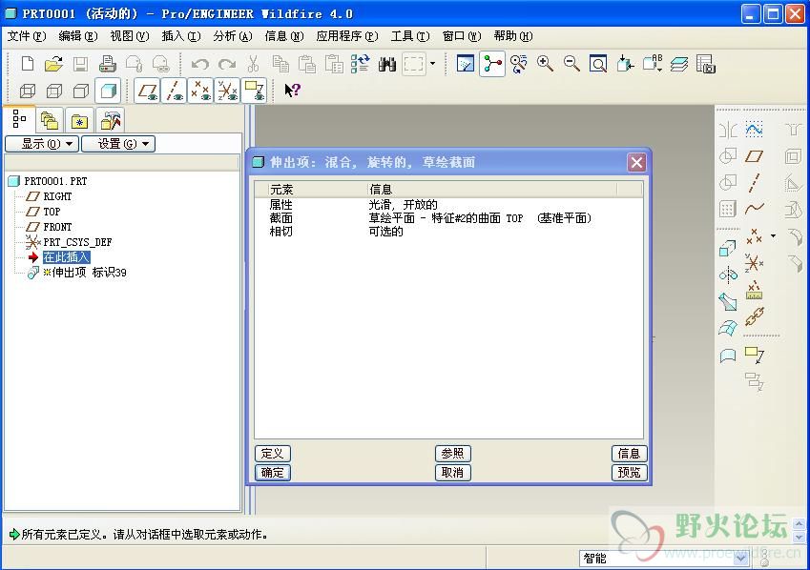Viewport: 810px width, 570px height.
Task: Switch to the Connections tab
Action: coord(110,121)
